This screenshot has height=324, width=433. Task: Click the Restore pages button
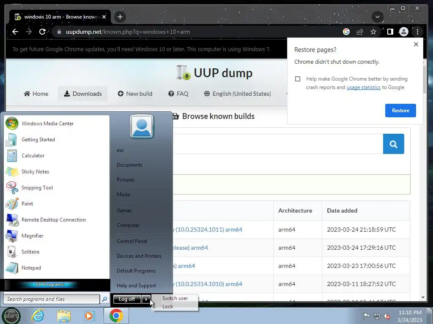(400, 111)
